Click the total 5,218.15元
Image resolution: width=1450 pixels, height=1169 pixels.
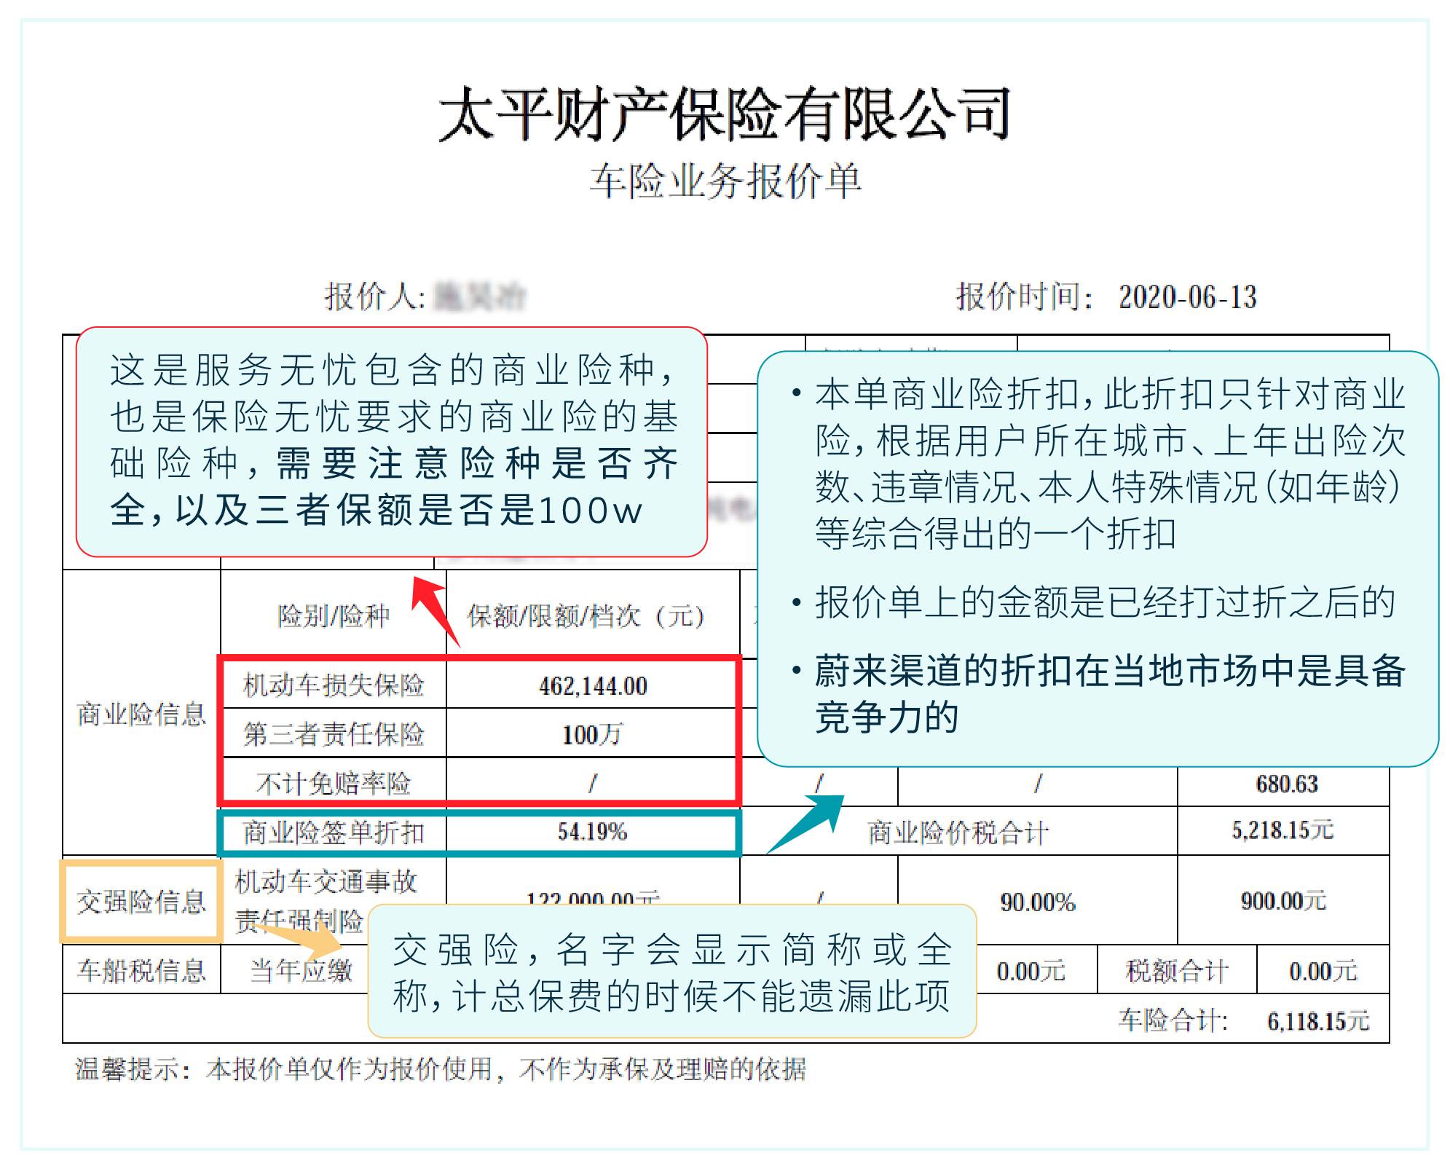tap(1282, 830)
